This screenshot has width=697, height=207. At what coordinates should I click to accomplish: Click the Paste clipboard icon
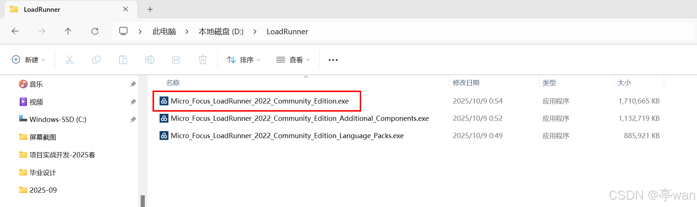click(x=123, y=60)
